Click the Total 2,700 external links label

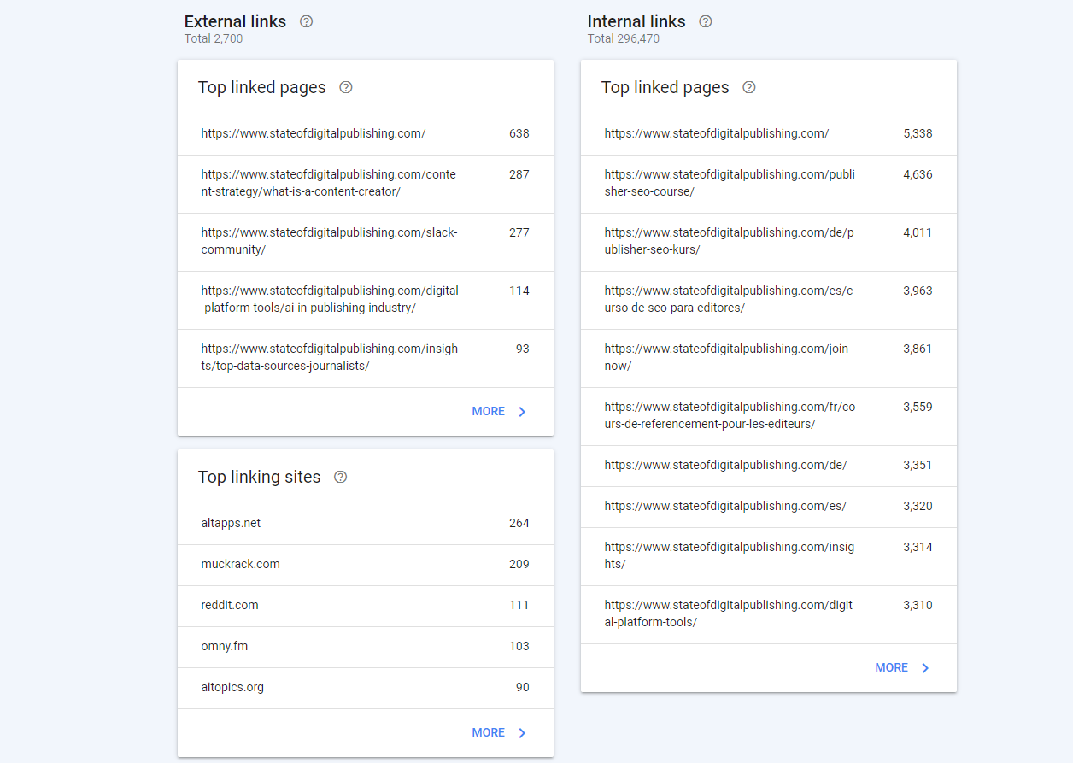(x=214, y=38)
